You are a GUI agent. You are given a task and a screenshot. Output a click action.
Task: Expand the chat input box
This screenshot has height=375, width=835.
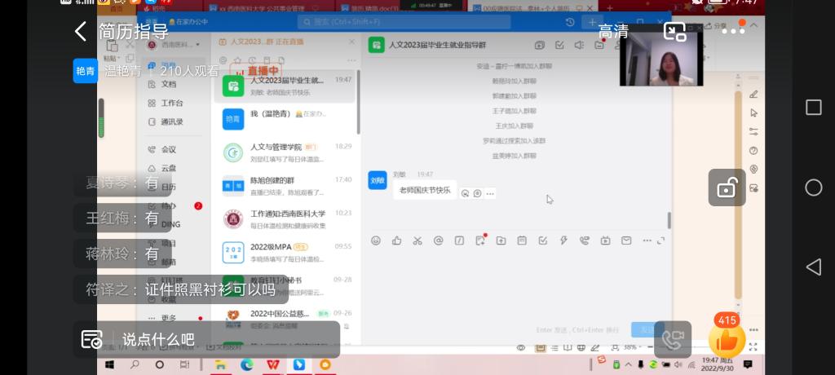pyautogui.click(x=660, y=240)
